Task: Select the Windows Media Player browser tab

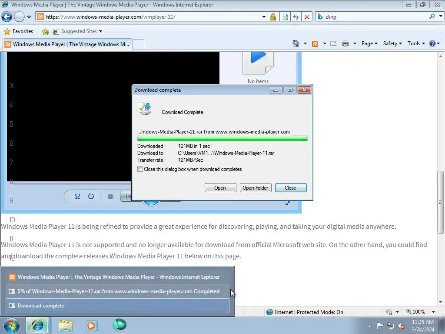Action: (x=67, y=44)
